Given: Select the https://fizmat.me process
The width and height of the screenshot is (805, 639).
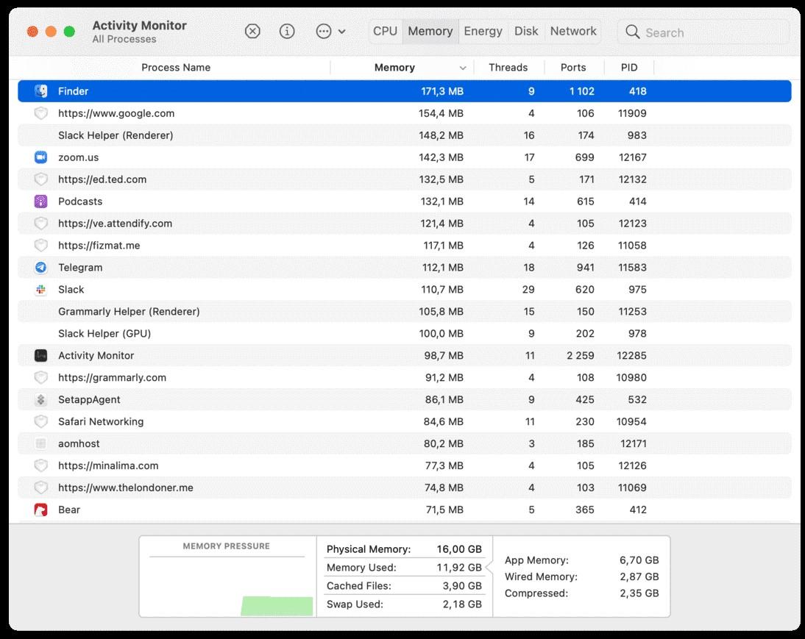Looking at the screenshot, I should [x=405, y=246].
